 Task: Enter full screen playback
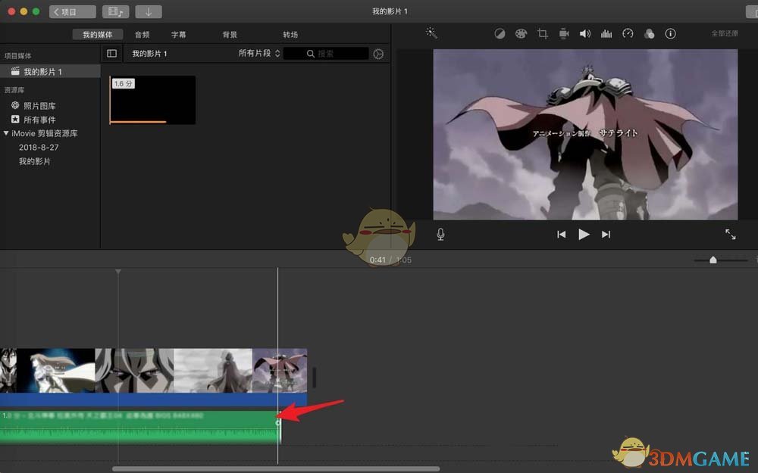tap(731, 235)
